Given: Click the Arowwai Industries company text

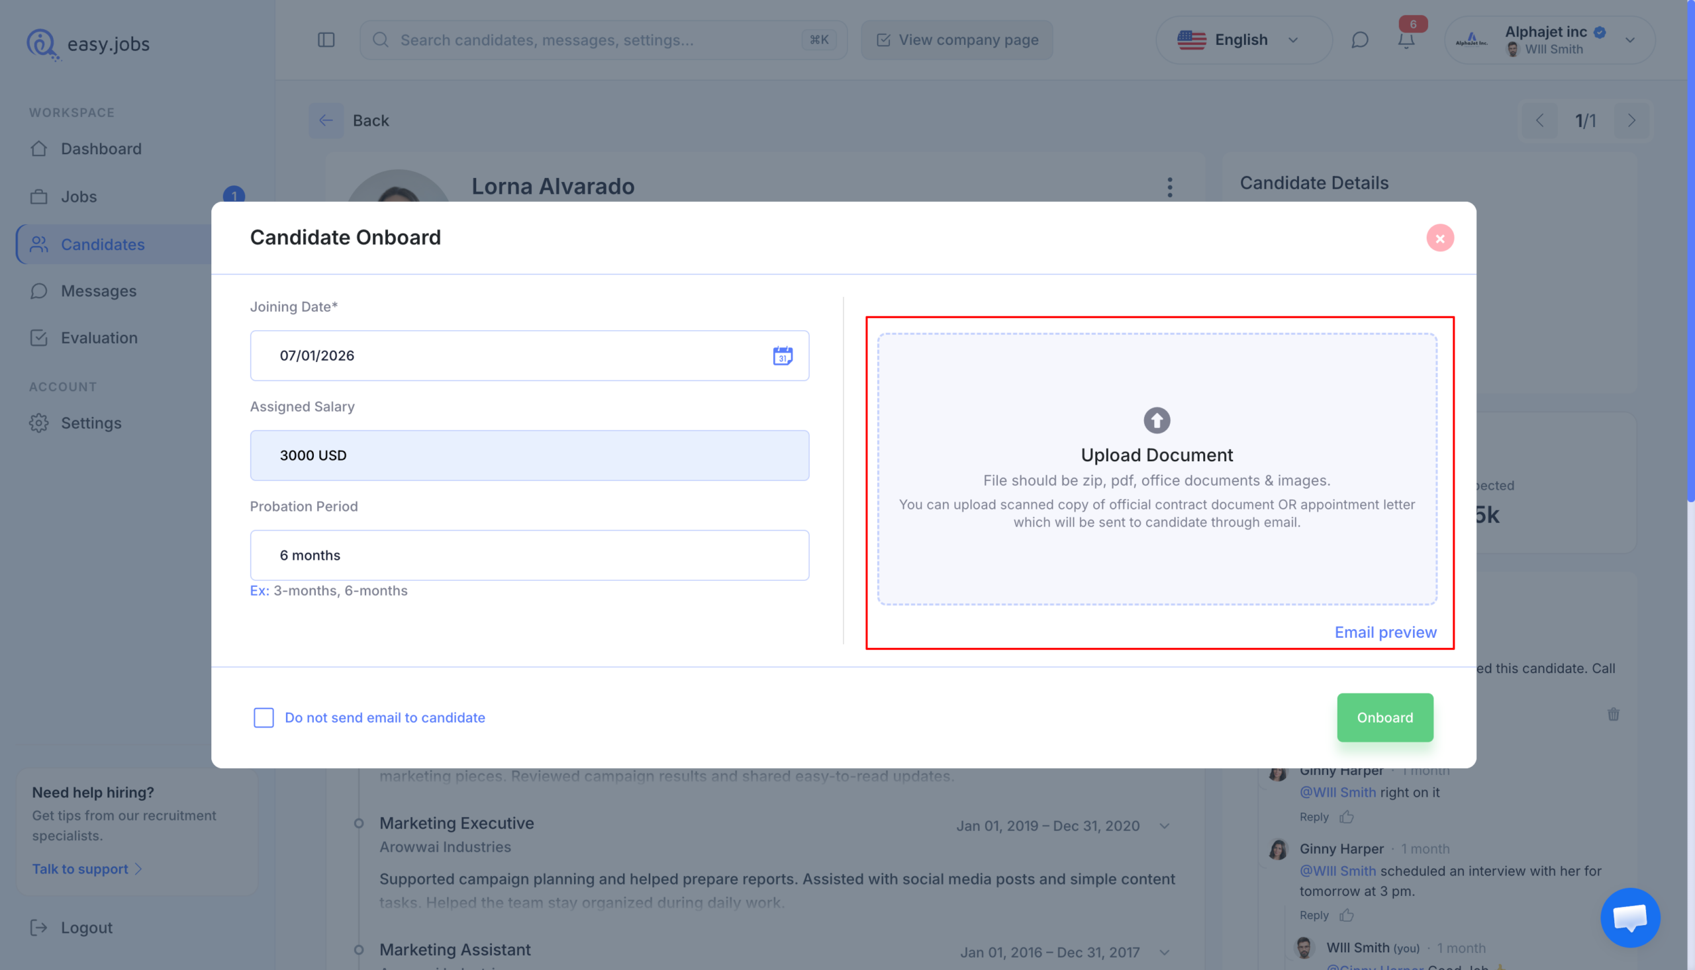Looking at the screenshot, I should click(x=444, y=848).
